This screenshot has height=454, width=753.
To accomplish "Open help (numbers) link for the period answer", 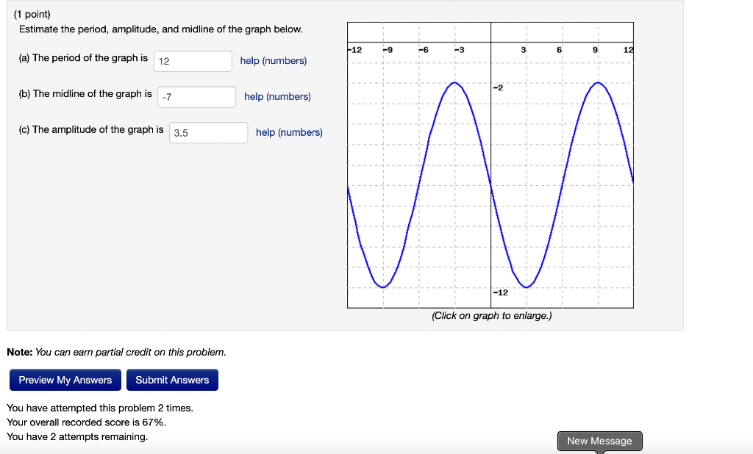I will [x=273, y=61].
